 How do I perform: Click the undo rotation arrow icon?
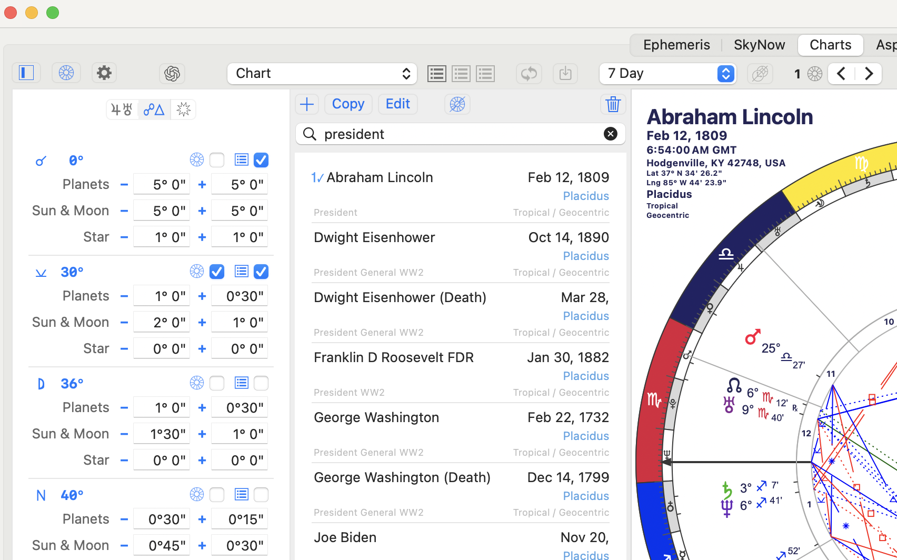pos(529,73)
